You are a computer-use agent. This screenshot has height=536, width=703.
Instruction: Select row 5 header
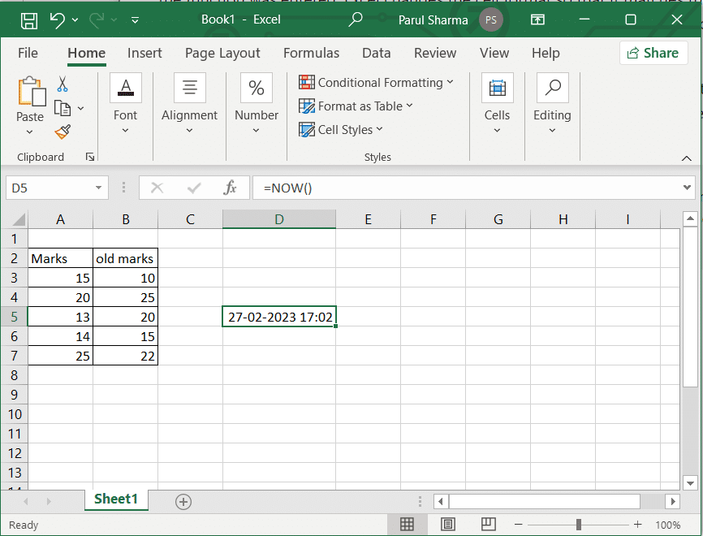(x=14, y=317)
